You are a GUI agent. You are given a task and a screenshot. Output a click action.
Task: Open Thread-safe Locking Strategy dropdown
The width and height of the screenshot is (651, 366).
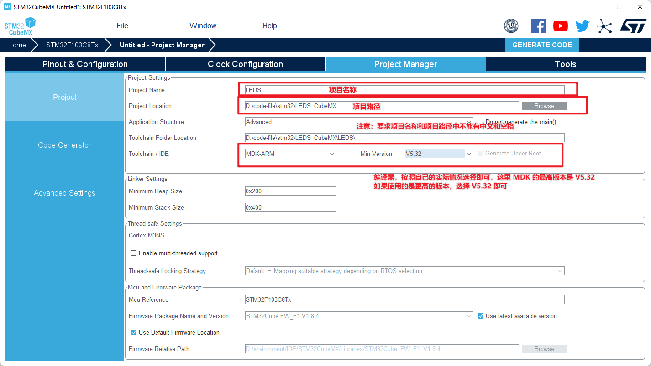pyautogui.click(x=404, y=271)
